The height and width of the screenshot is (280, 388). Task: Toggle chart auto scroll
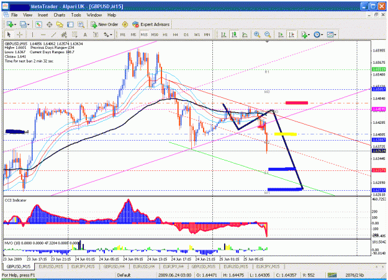click(x=281, y=35)
